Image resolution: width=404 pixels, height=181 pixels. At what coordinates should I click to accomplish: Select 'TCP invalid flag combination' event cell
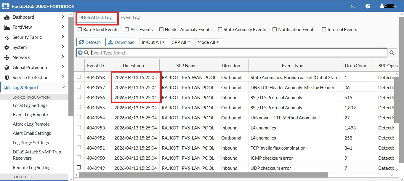pos(278,148)
